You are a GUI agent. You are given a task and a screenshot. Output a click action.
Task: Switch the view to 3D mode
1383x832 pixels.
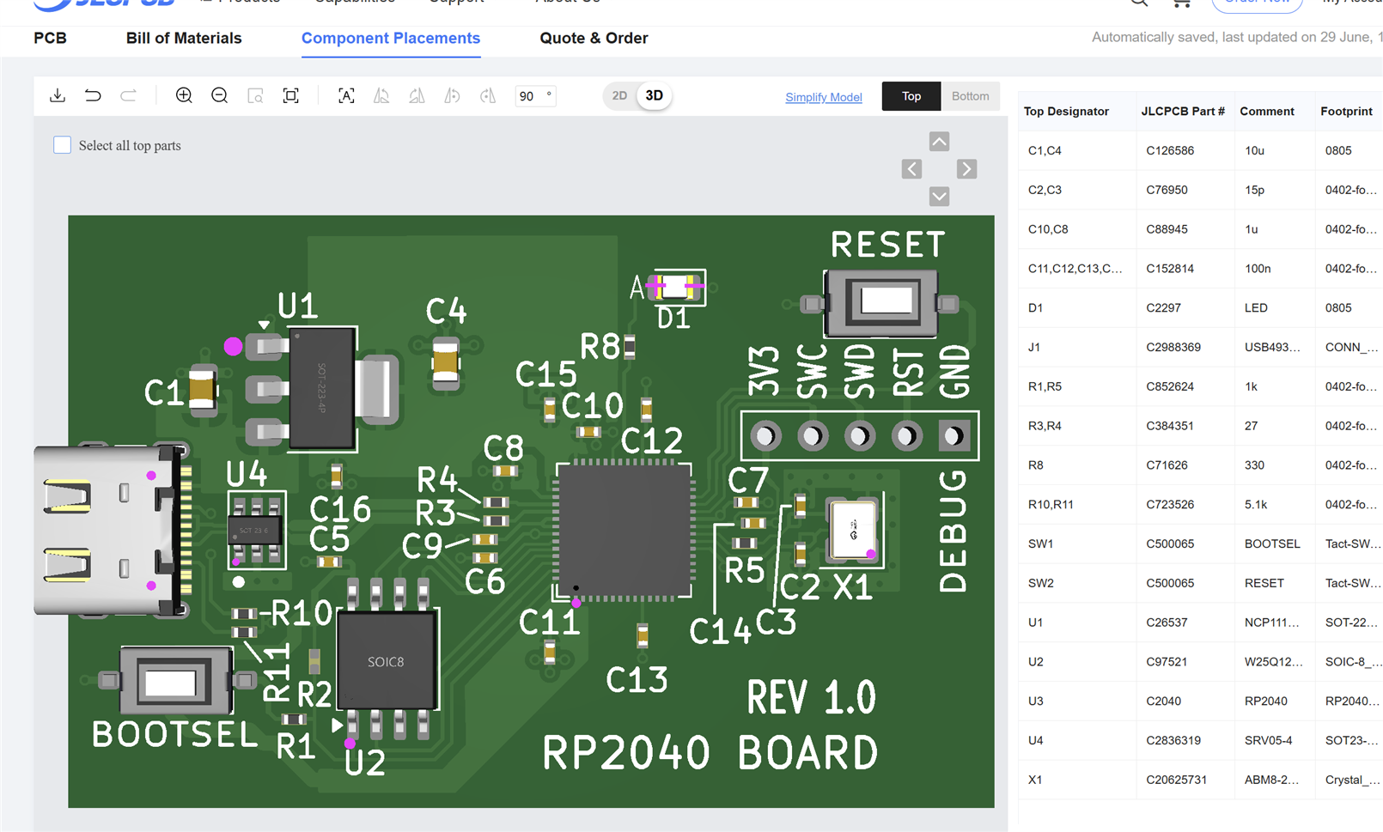coord(655,96)
